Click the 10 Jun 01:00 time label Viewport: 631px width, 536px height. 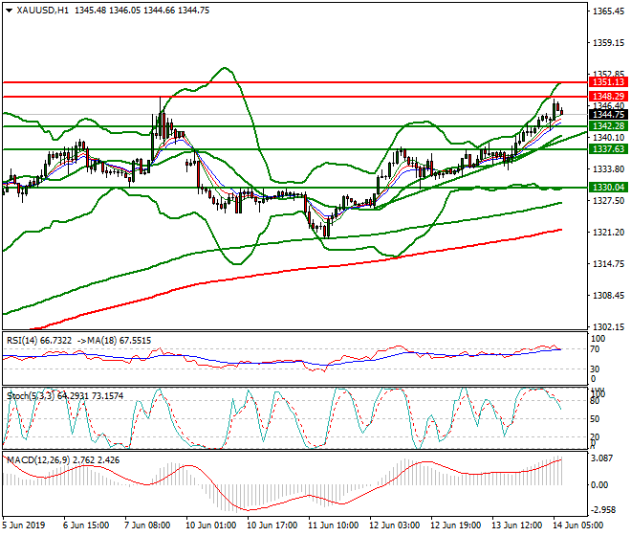pyautogui.click(x=211, y=525)
